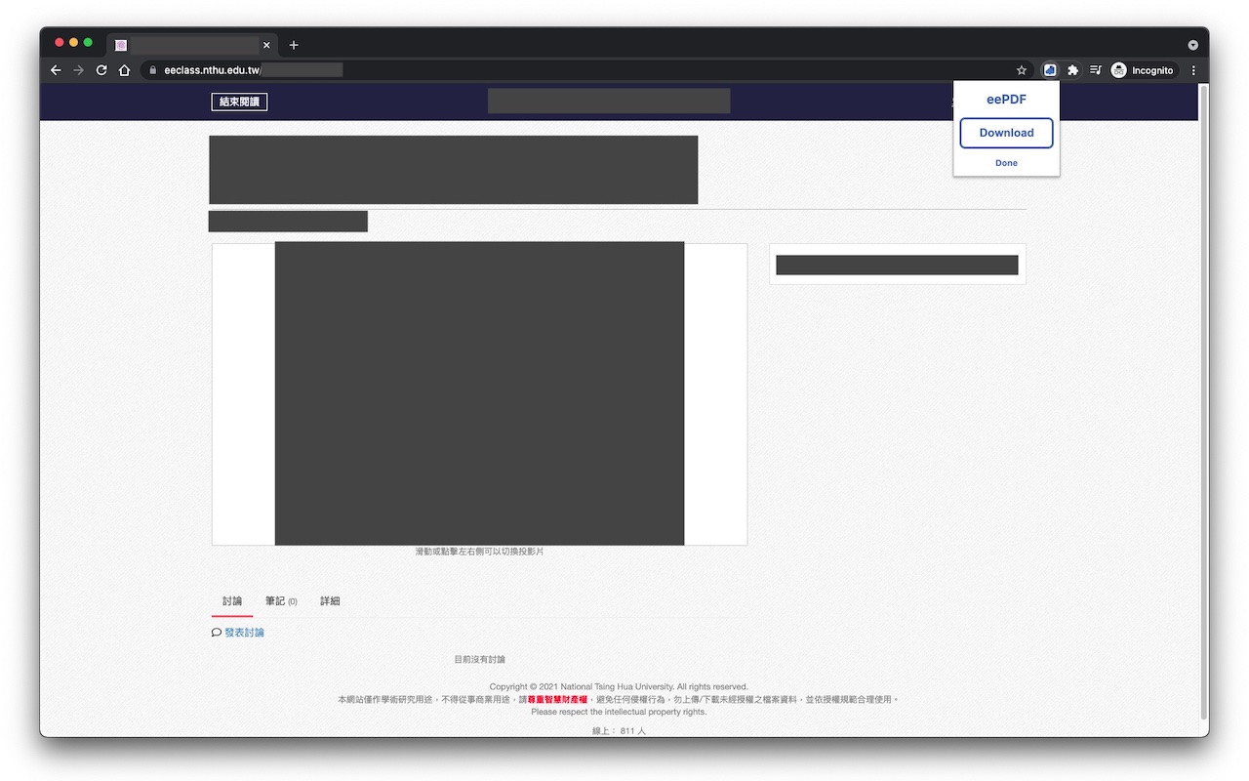Open the Chrome three-dot menu
Image resolution: width=1249 pixels, height=781 pixels.
(1192, 69)
